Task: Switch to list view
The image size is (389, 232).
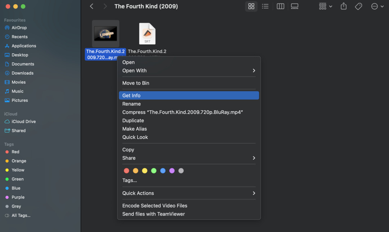Action: 265,6
